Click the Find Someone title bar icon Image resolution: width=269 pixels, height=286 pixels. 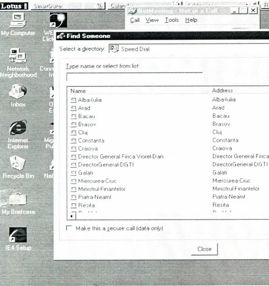click(61, 36)
